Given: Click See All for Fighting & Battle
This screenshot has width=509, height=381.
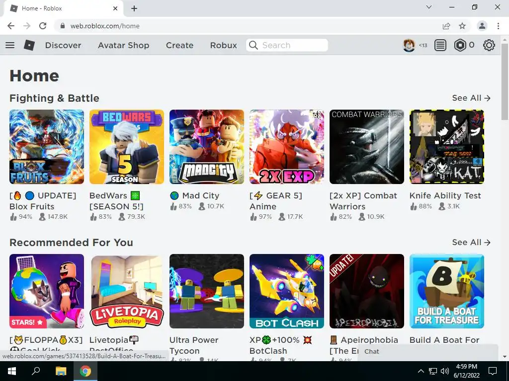Looking at the screenshot, I should 471,98.
